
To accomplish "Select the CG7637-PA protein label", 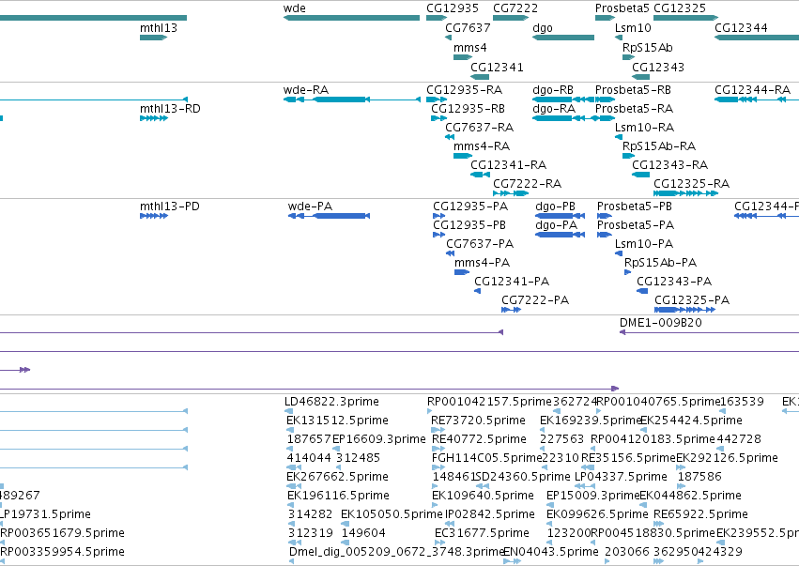I will (480, 244).
